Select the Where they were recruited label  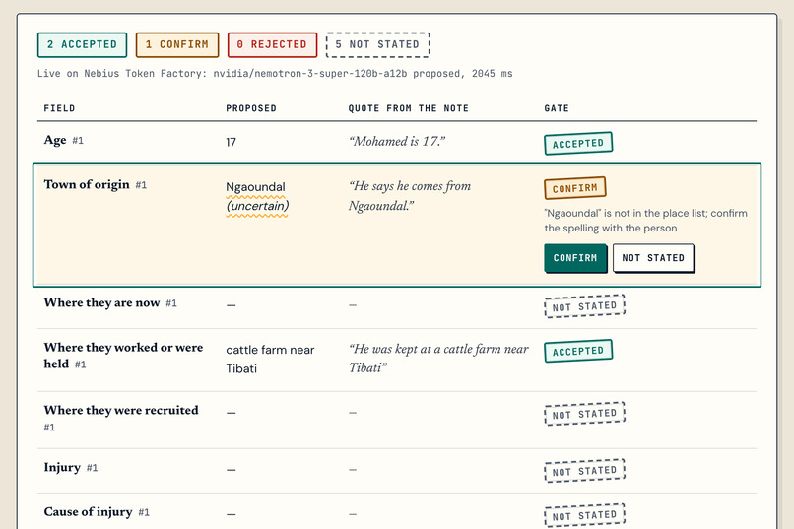click(121, 410)
